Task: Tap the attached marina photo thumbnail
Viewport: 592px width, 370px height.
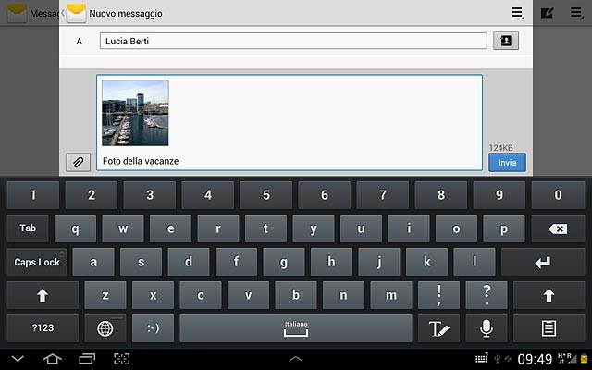Action: [x=135, y=113]
